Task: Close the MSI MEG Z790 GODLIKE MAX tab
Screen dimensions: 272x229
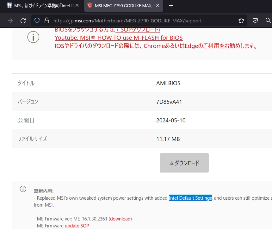Action: [158, 6]
